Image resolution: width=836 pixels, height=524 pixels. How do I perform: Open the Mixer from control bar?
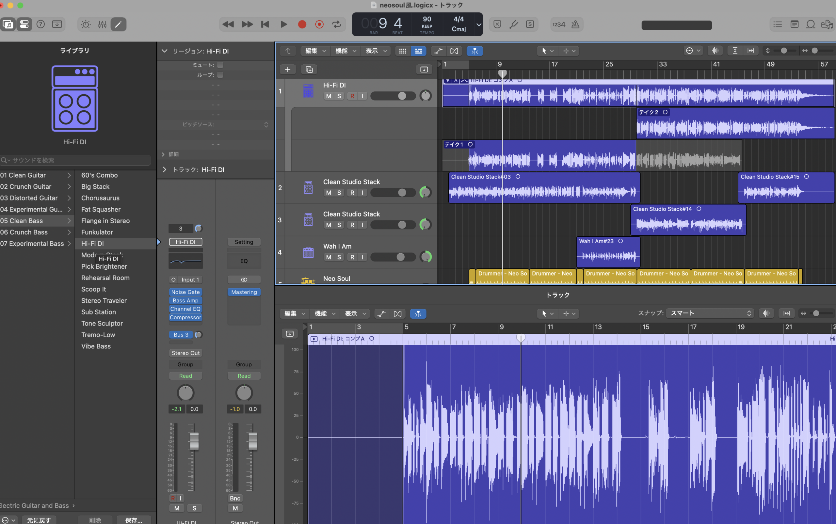[x=102, y=24]
